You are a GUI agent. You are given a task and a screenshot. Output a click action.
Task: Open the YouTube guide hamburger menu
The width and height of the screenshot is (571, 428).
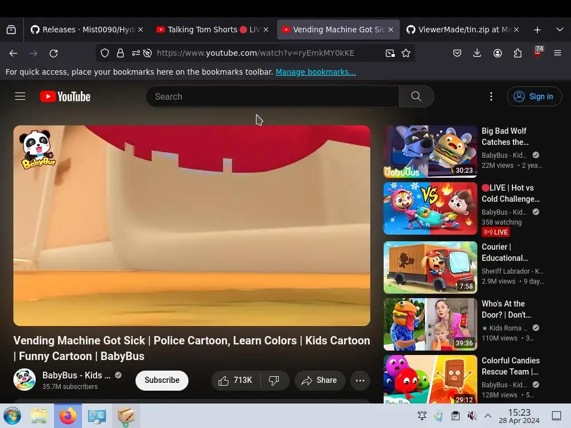click(x=20, y=96)
